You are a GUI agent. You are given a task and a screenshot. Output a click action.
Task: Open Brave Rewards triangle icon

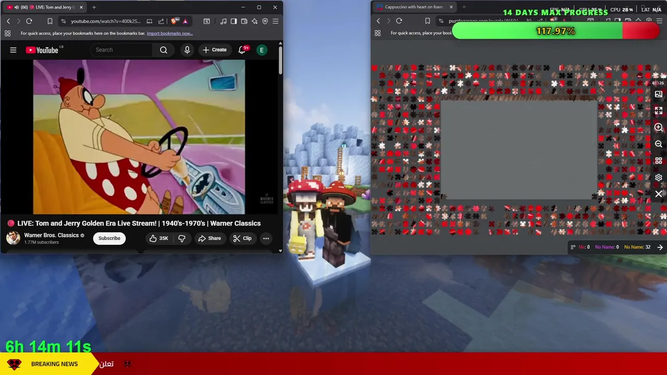tap(185, 21)
